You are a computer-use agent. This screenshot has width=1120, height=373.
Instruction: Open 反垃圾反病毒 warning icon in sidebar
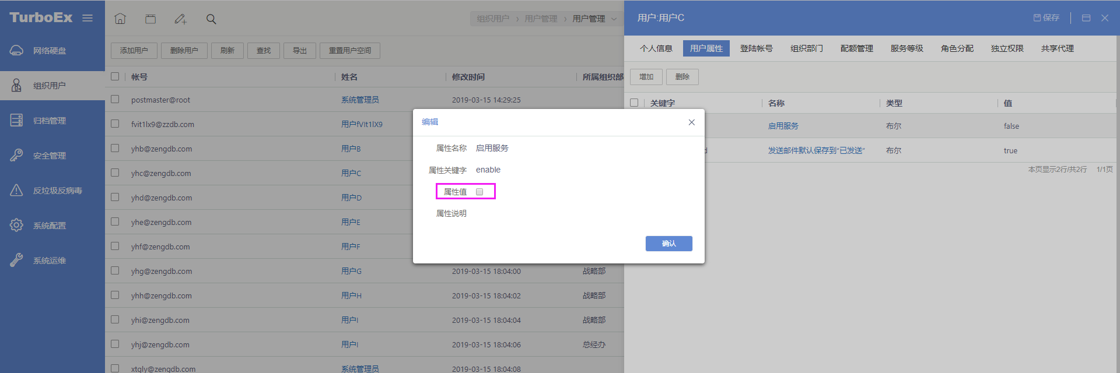(16, 191)
